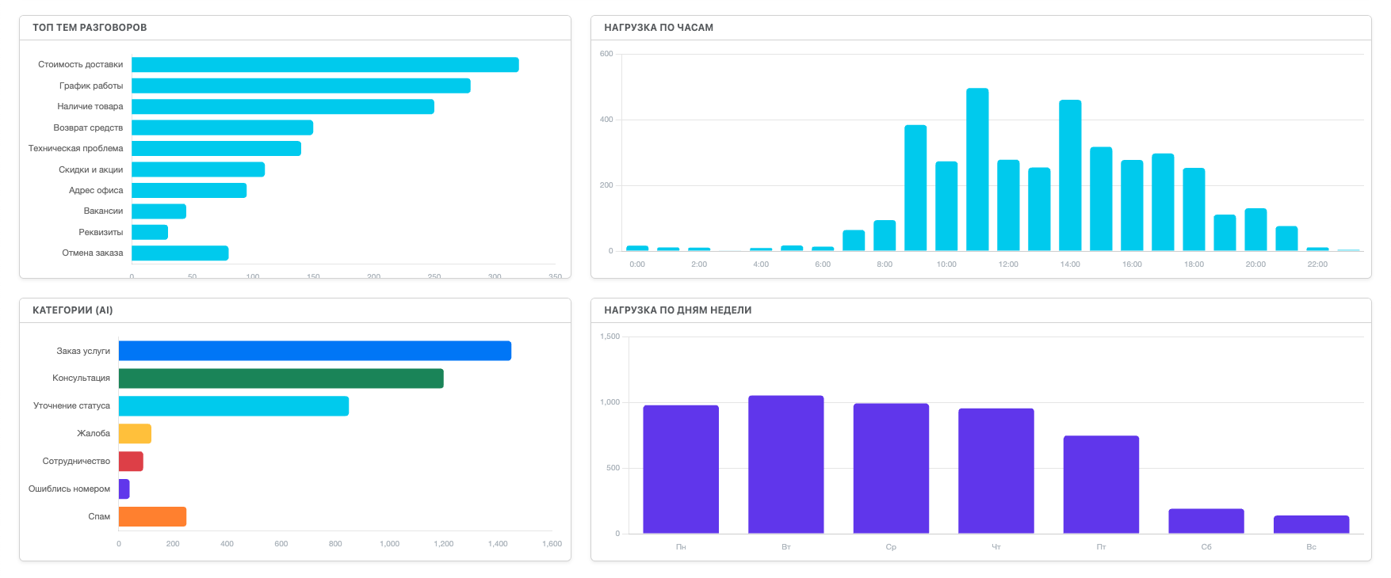This screenshot has height=578, width=1391.
Task: Select the blue Заказ услуги bar
Action: tap(315, 351)
